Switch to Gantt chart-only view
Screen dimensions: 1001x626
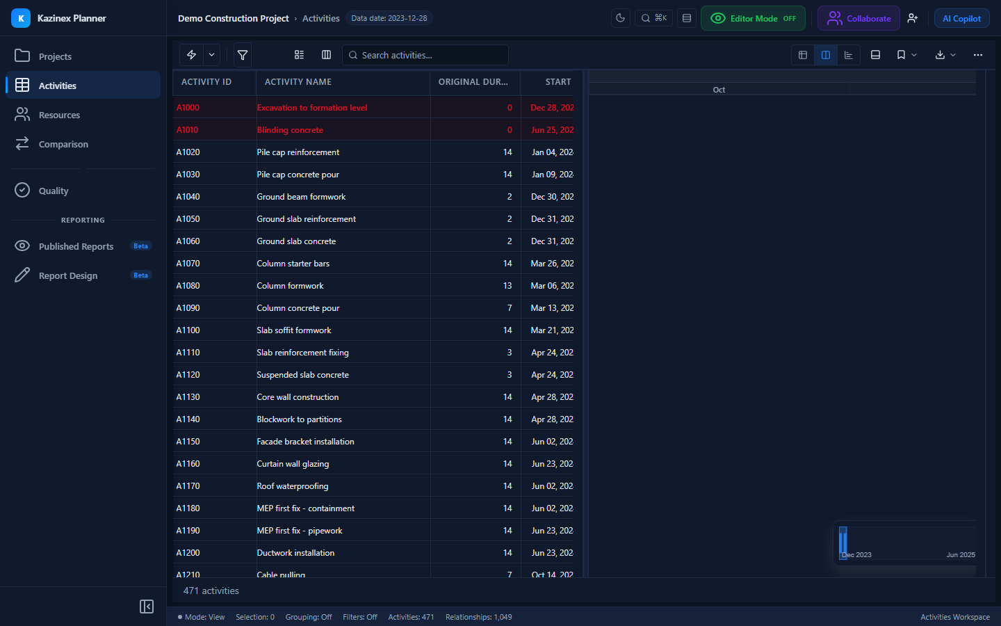849,55
